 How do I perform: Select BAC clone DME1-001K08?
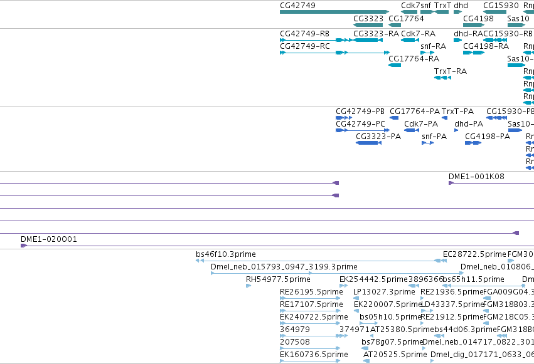click(491, 183)
